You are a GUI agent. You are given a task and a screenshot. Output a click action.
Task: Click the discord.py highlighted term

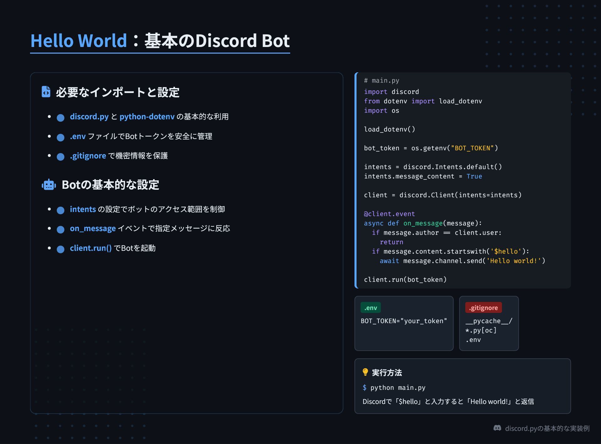coord(89,116)
